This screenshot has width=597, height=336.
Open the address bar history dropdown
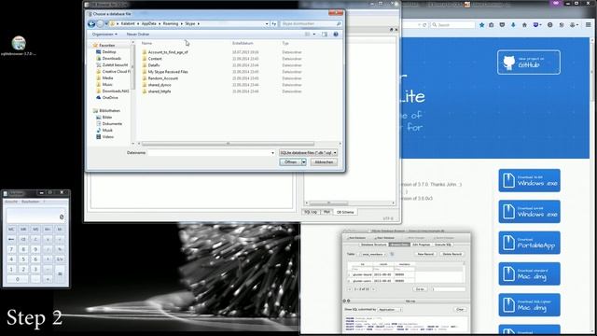coord(267,23)
